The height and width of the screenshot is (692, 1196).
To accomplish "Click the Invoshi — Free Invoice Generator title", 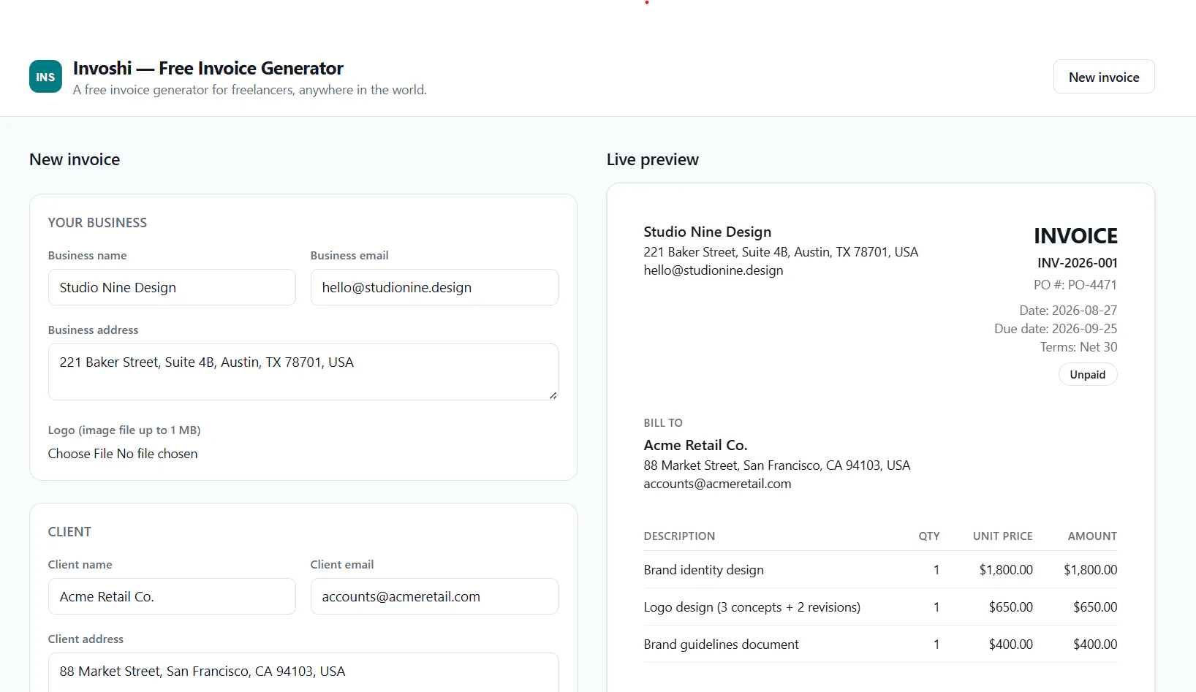I will pos(208,68).
